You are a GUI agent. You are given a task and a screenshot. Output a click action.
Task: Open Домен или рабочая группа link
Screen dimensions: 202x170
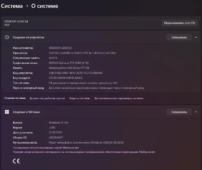[x=47, y=98]
